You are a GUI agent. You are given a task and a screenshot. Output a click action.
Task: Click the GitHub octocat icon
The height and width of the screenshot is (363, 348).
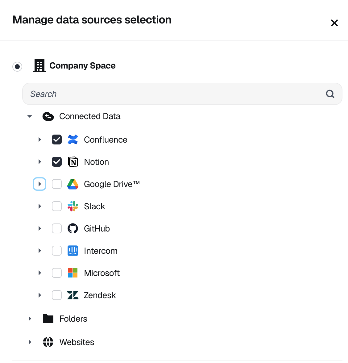point(73,228)
